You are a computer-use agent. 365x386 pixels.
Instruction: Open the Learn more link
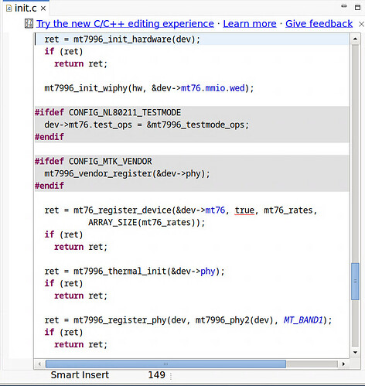(x=250, y=24)
